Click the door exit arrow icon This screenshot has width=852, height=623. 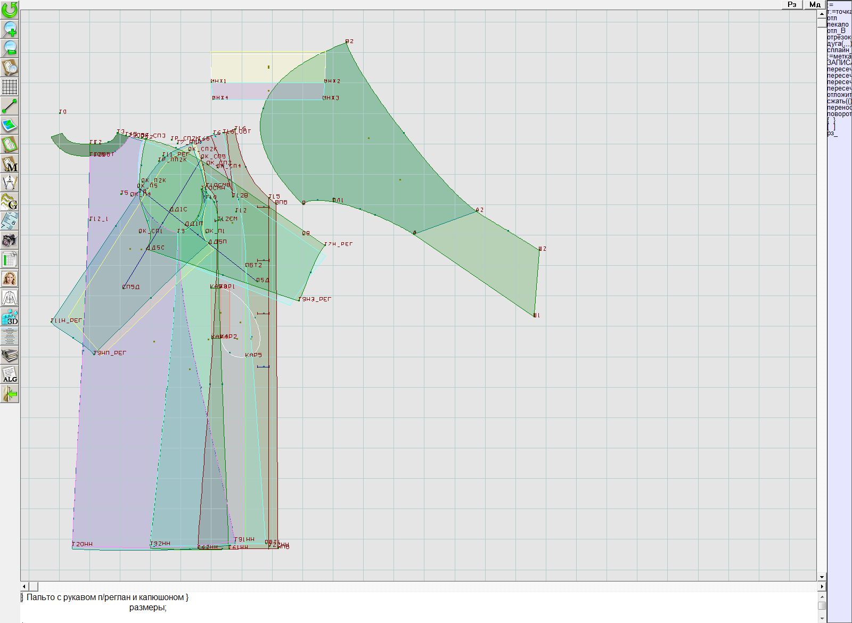click(x=10, y=394)
